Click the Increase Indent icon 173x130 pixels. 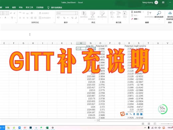coord(35,18)
